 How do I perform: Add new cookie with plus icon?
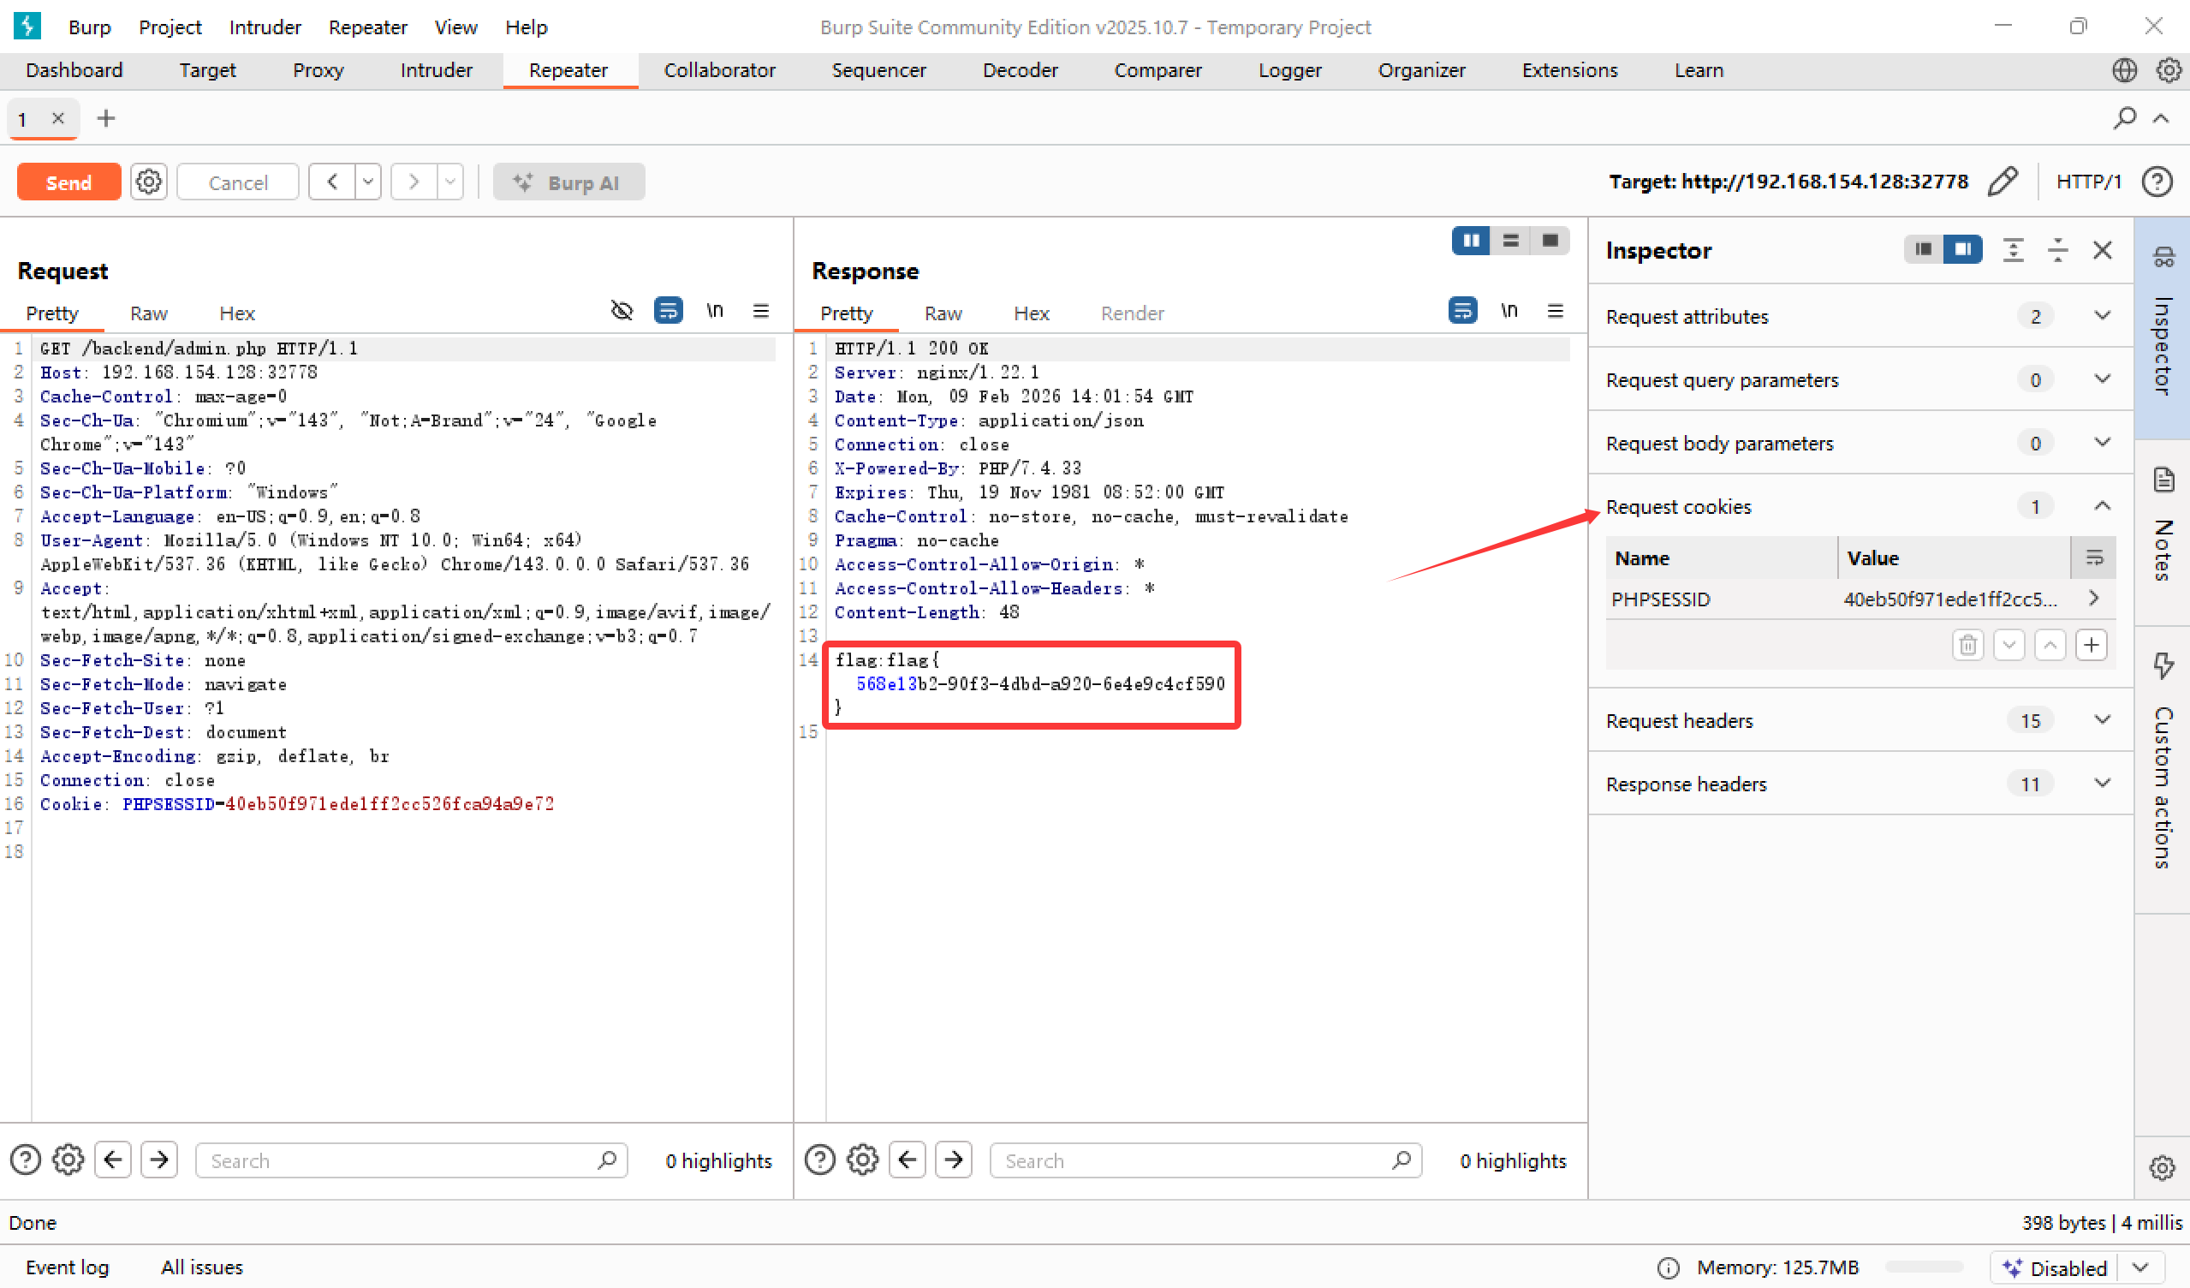(2091, 645)
